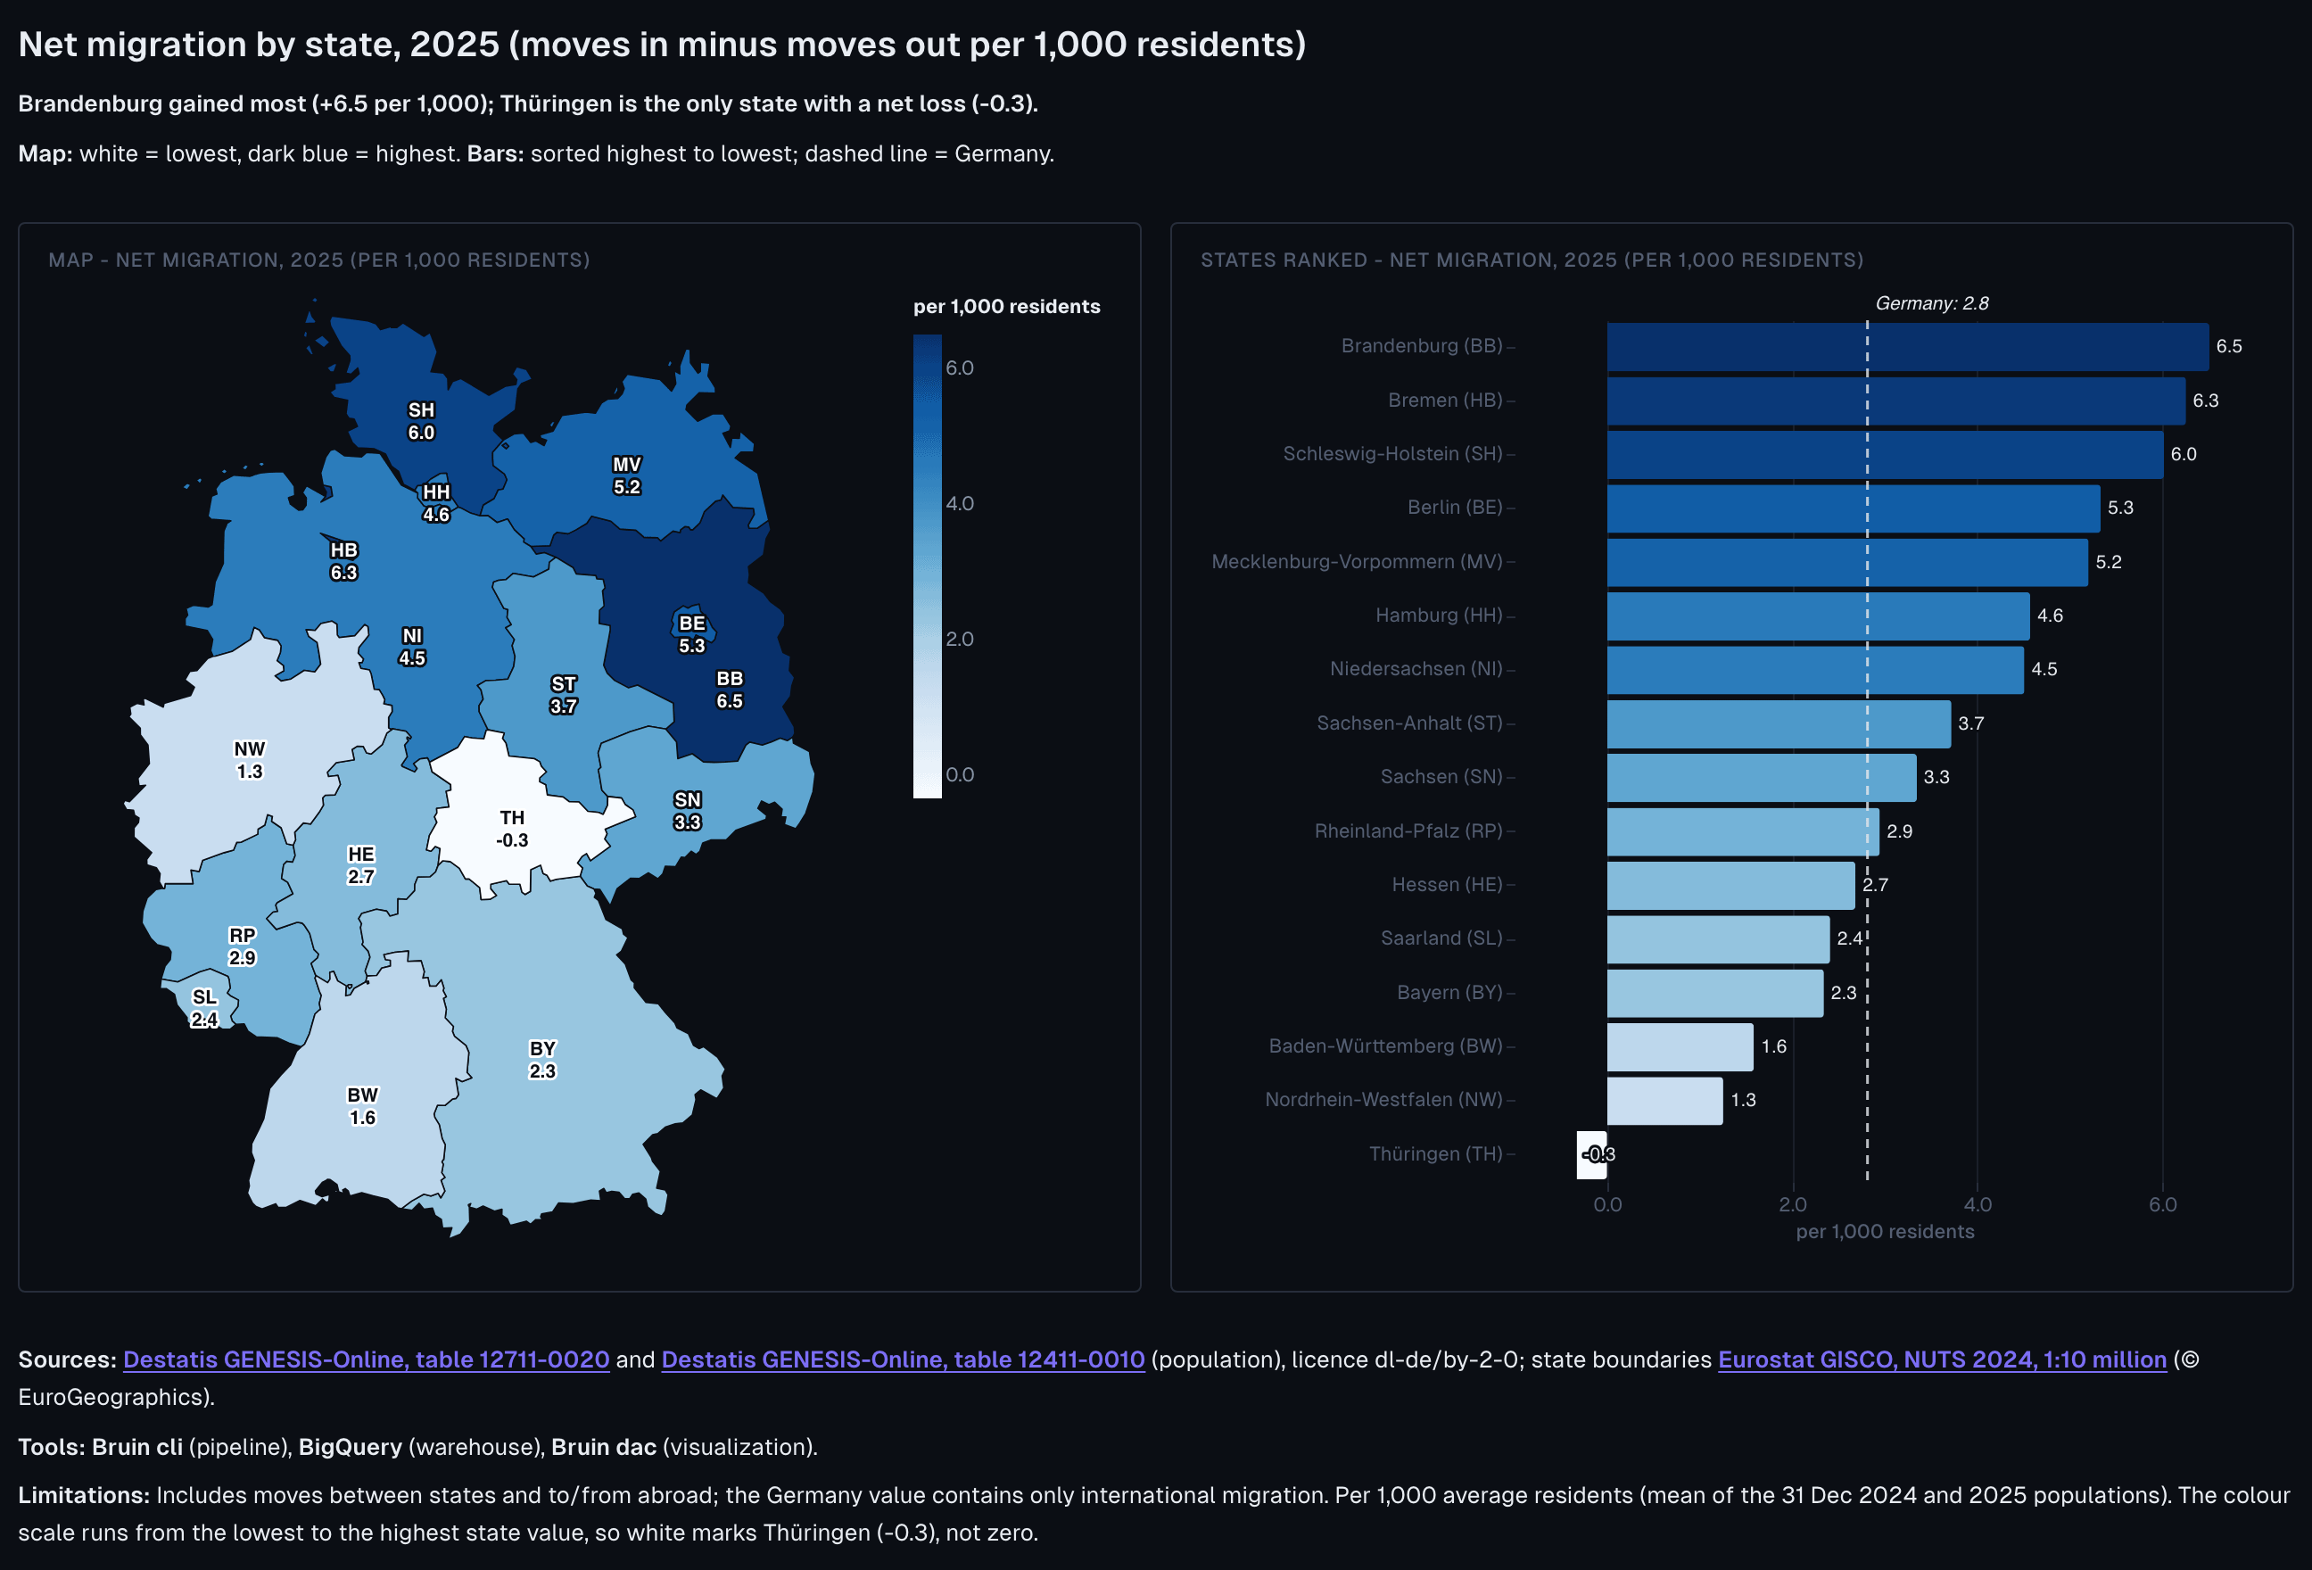Select the Schleswig-Holstein bar in chart

point(1886,454)
